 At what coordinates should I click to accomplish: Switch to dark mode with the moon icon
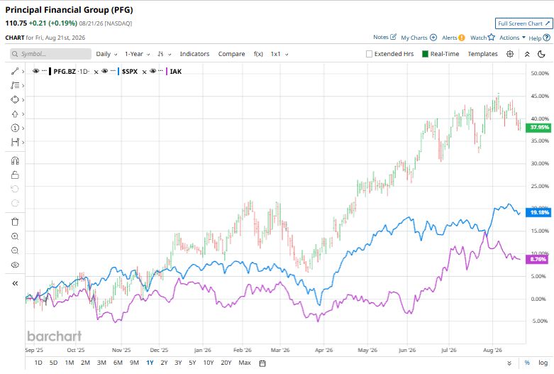click(541, 54)
